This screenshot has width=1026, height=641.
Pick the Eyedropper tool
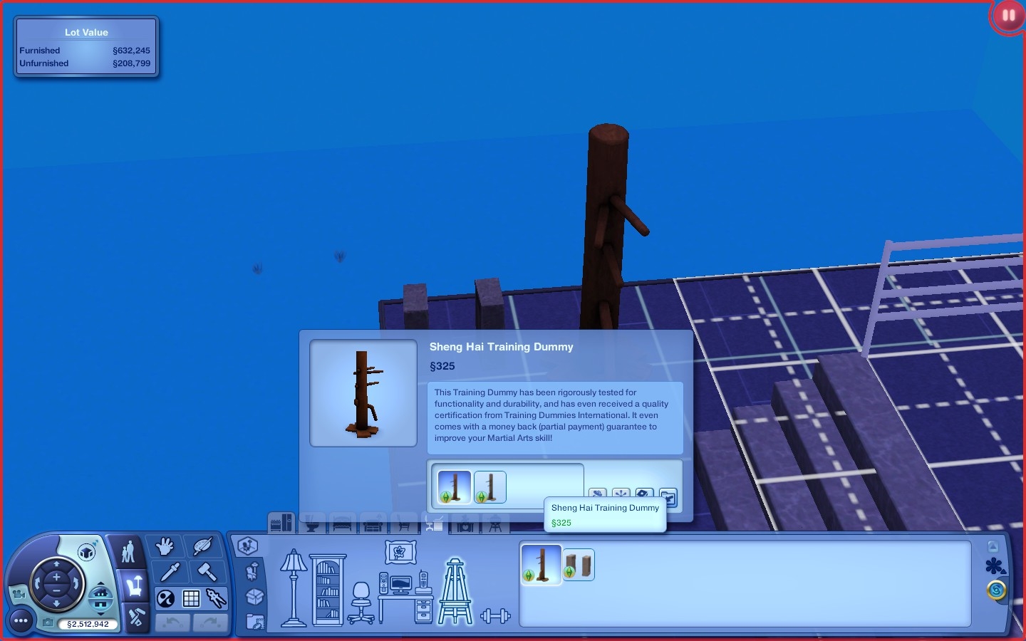(170, 572)
